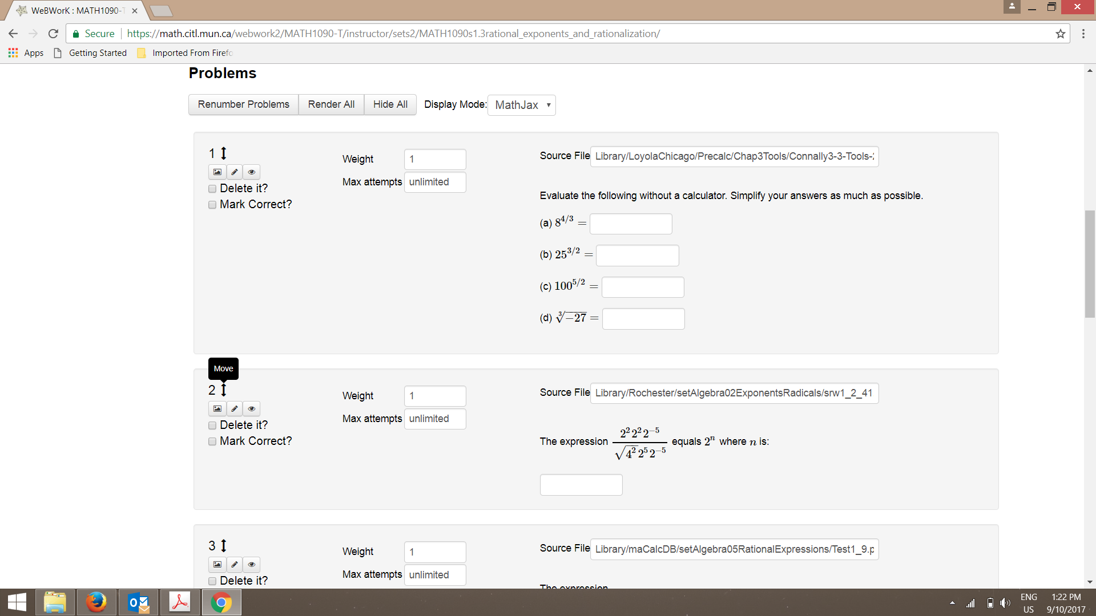
Task: Click the move handle for problem 2
Action: (224, 390)
